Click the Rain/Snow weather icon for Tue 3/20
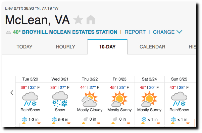The height and width of the screenshot is (133, 202). point(30,99)
